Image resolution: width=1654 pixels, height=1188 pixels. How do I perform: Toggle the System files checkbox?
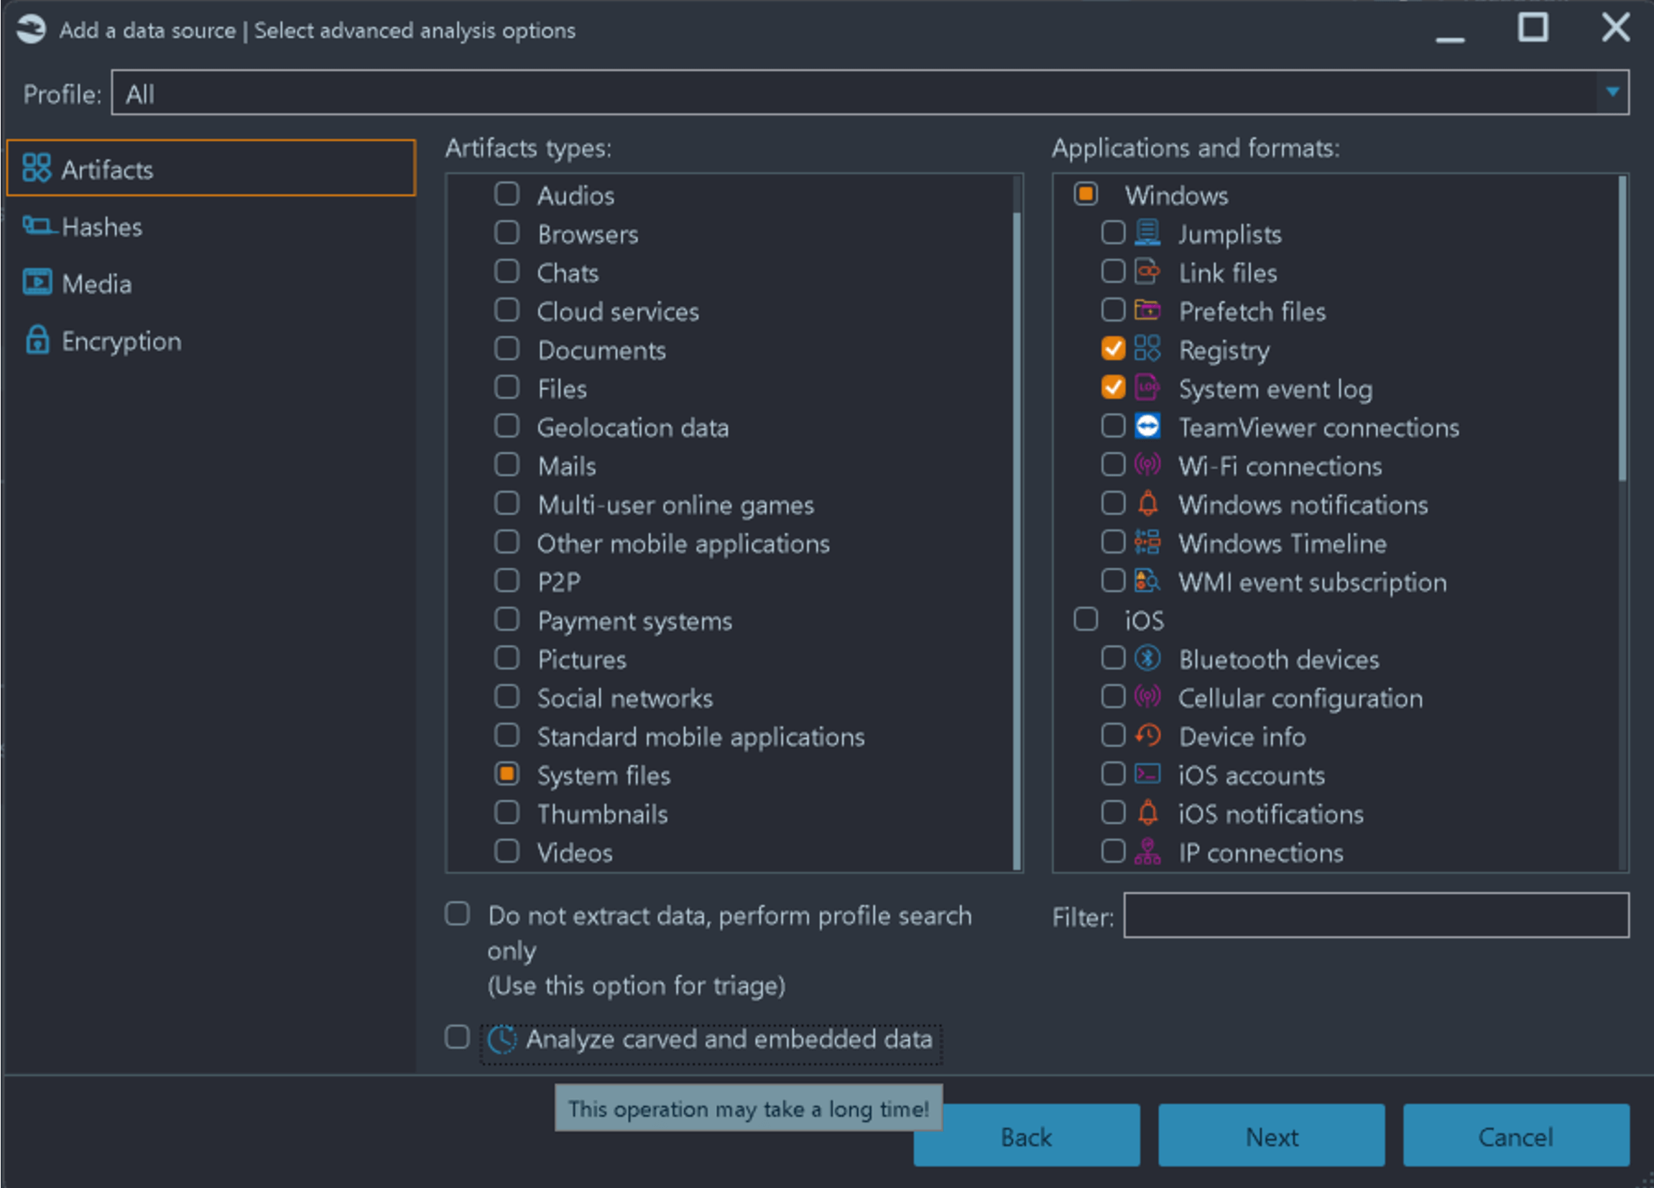click(507, 774)
